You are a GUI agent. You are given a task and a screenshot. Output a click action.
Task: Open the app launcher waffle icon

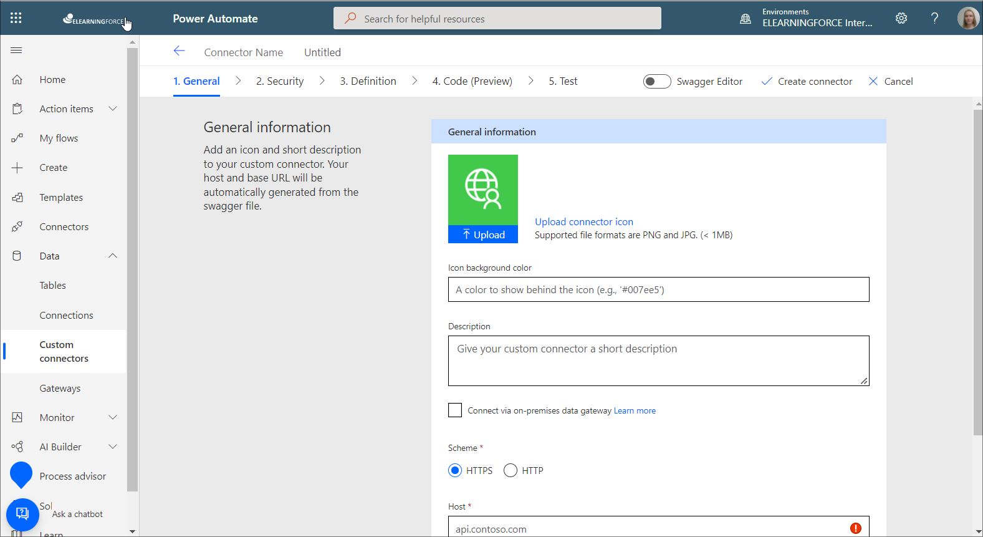click(x=16, y=18)
